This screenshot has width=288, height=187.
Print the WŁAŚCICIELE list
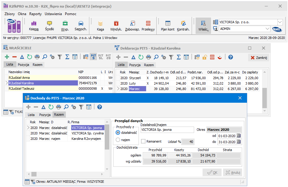pos(37,57)
